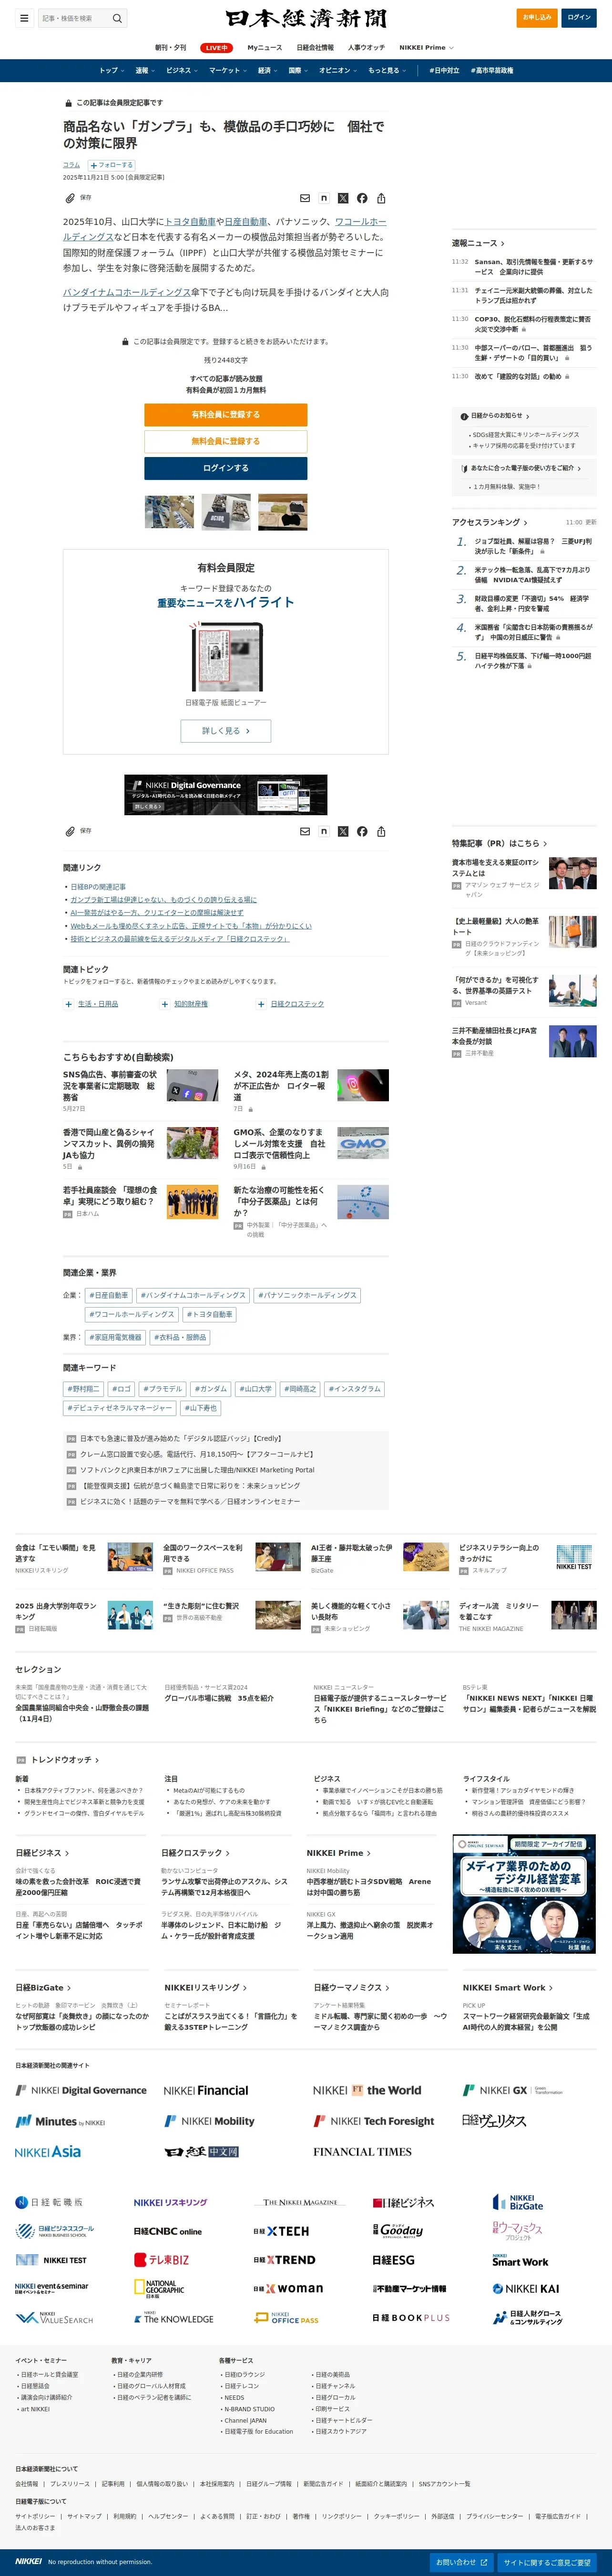
Task: Open NATIONAL GEOGRAPHIC logo link
Action: click(160, 2289)
